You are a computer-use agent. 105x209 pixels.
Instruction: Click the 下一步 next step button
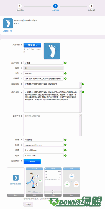[x=28, y=204]
